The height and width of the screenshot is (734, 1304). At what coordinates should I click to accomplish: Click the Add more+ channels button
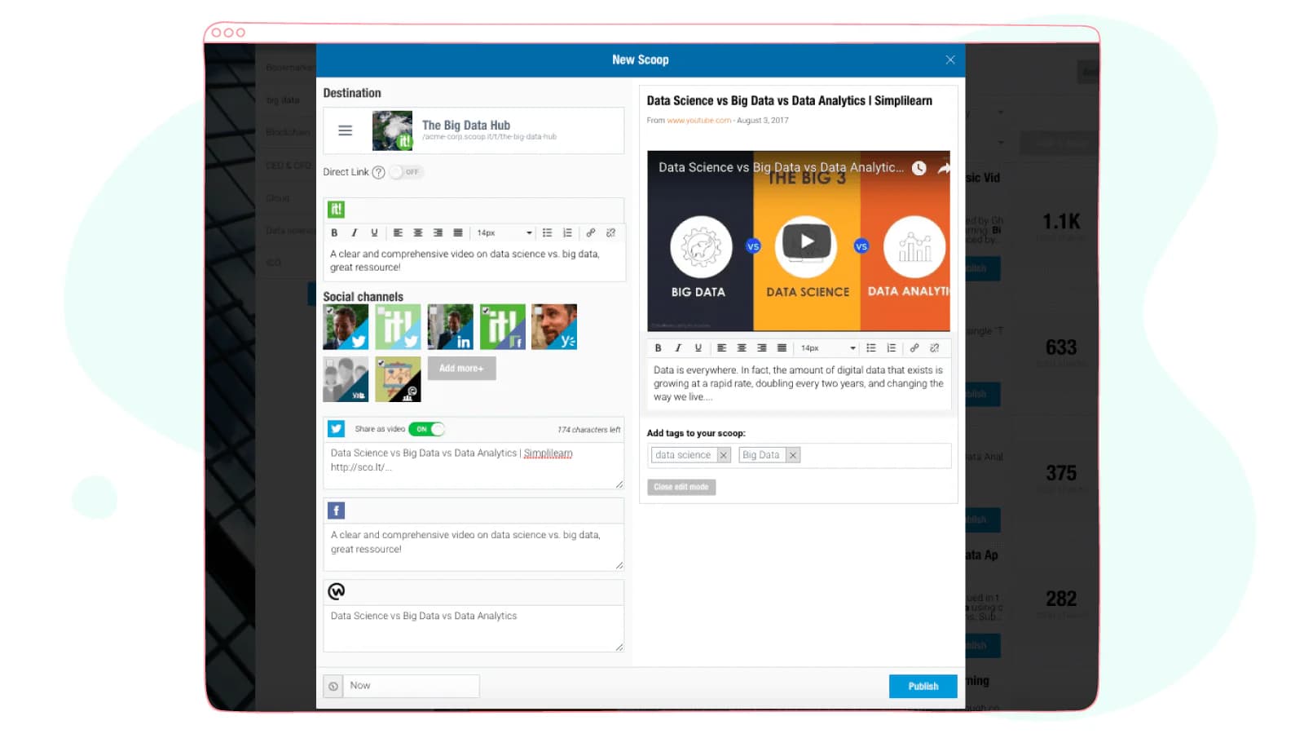pyautogui.click(x=461, y=369)
